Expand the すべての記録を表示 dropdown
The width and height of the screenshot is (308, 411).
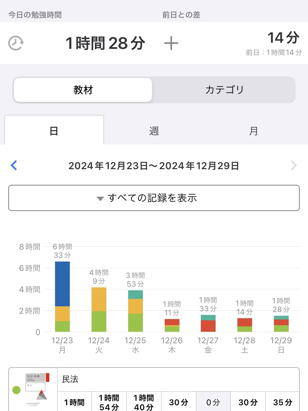click(154, 198)
